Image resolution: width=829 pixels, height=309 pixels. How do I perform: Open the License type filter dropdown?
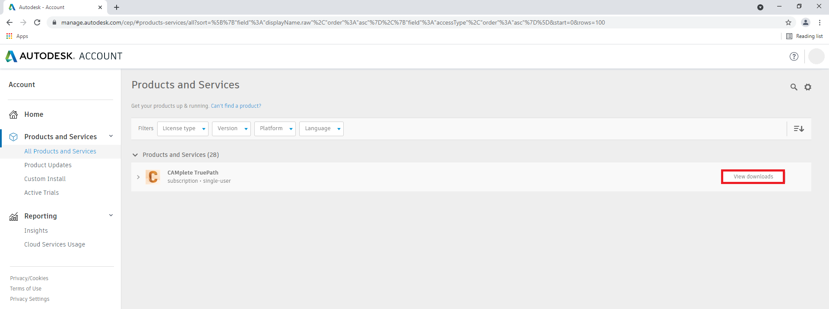coord(183,128)
